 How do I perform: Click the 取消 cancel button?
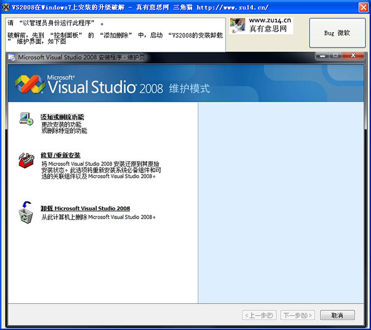(x=338, y=315)
